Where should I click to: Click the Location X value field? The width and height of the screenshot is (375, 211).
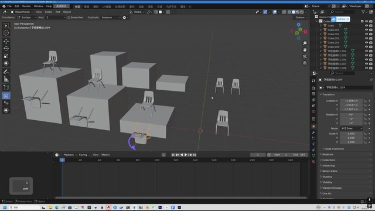coord(351,101)
